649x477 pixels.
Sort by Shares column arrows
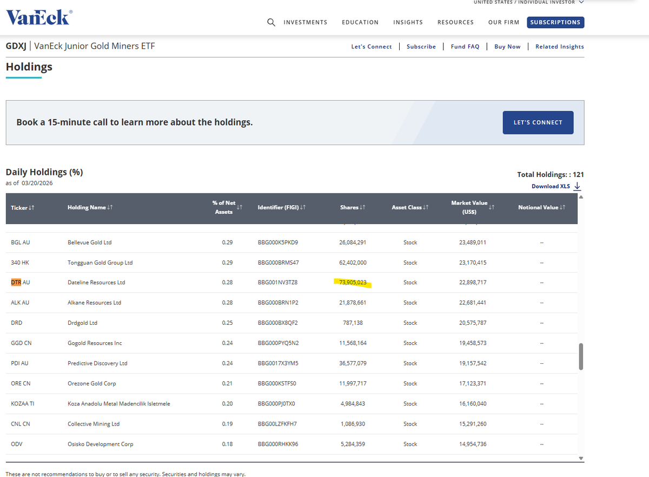coord(363,207)
